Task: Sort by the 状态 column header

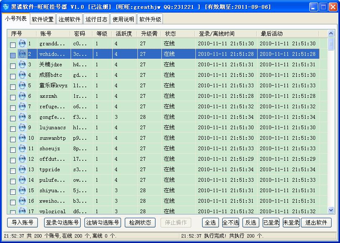Action: [178, 34]
